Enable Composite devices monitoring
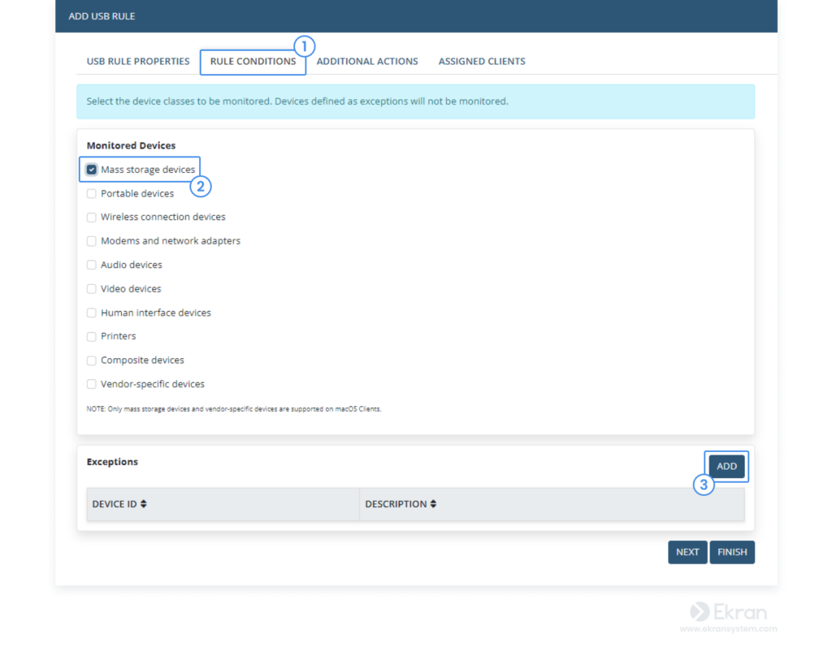The image size is (832, 647). [x=92, y=360]
